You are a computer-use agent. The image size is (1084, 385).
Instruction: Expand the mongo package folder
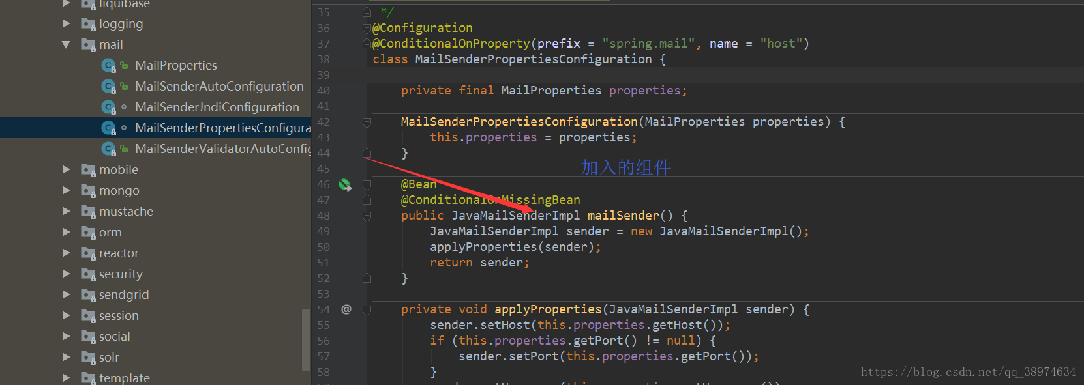pos(66,190)
